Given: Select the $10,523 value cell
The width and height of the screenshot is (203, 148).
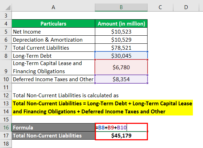Looking at the screenshot, I should pyautogui.click(x=121, y=32).
